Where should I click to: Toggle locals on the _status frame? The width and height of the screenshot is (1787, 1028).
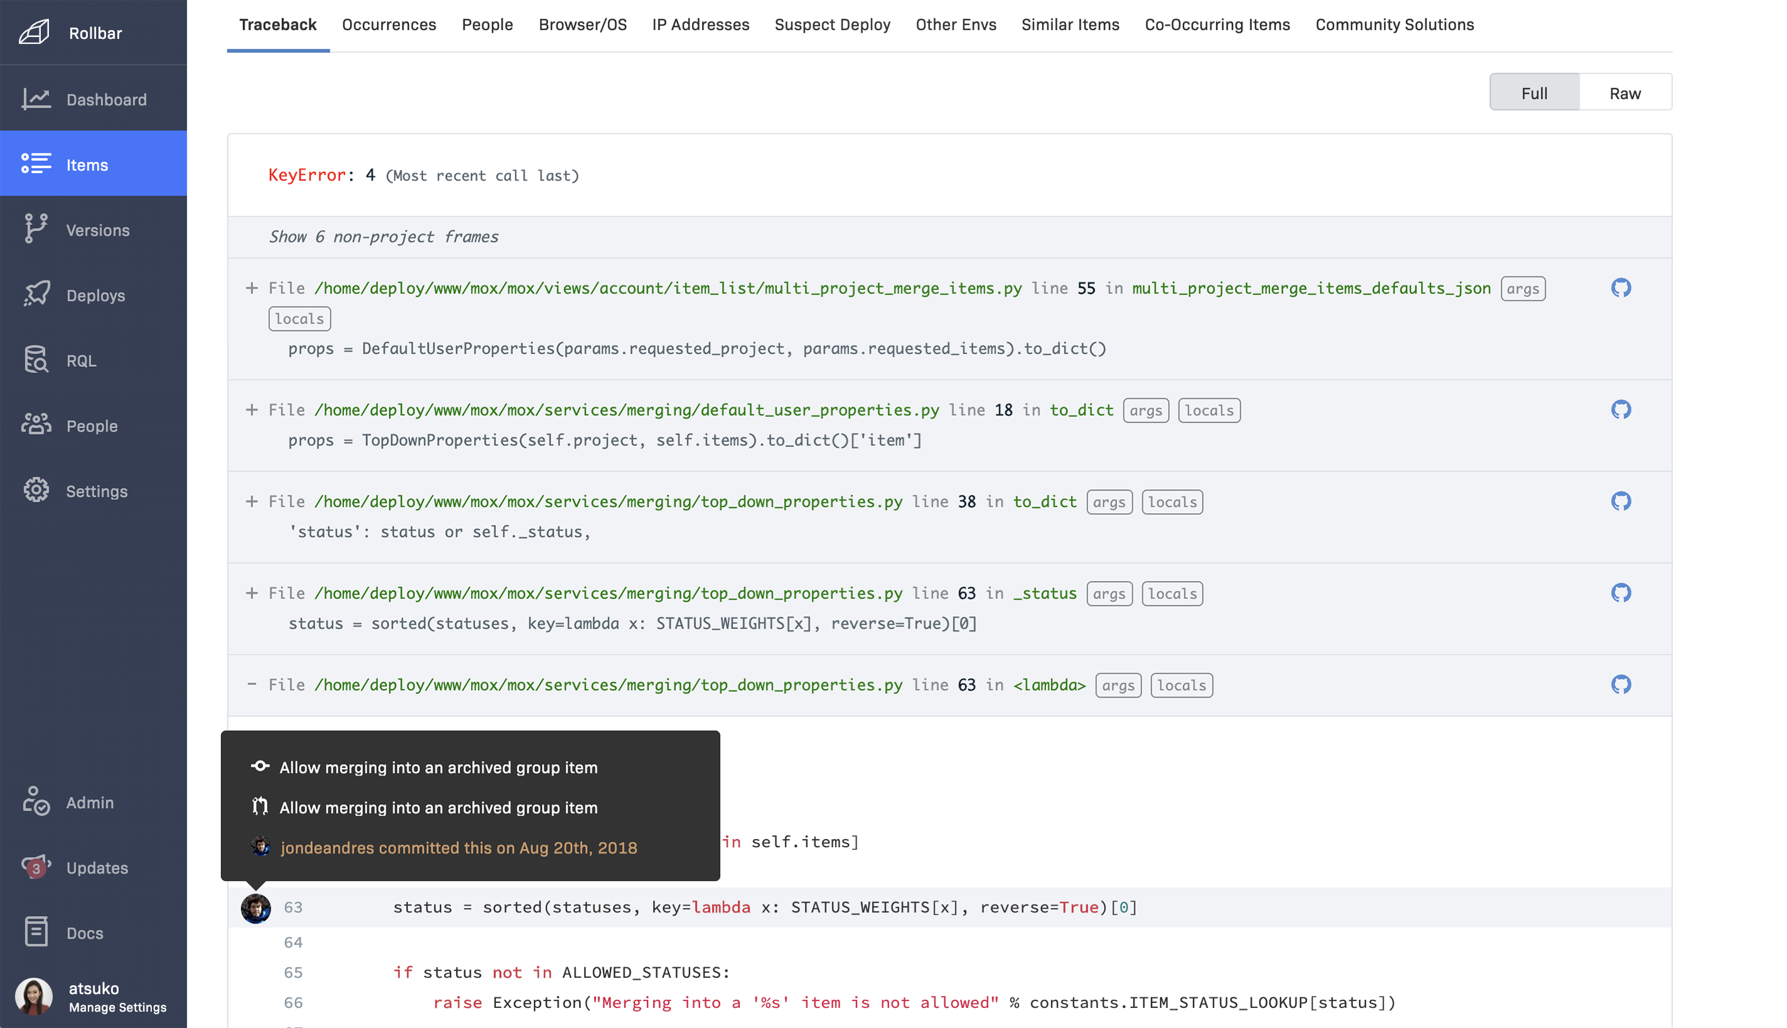click(1172, 593)
